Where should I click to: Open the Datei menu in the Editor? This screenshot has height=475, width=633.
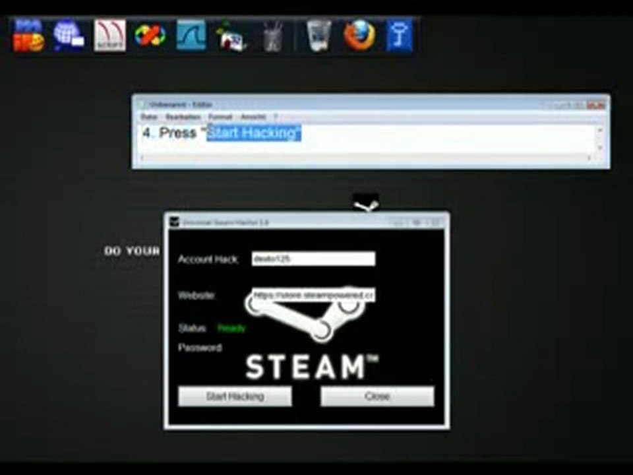(x=149, y=117)
